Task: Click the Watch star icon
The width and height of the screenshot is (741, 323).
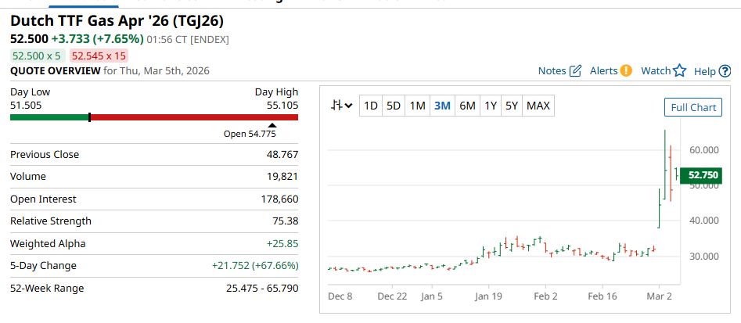Action: point(679,71)
